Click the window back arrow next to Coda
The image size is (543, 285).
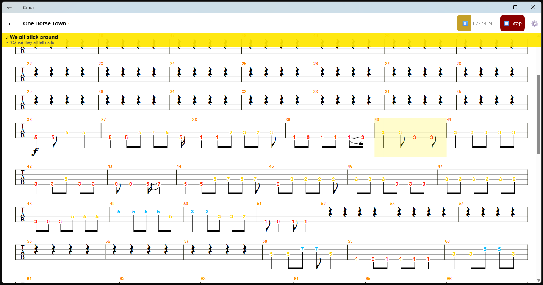pos(9,7)
